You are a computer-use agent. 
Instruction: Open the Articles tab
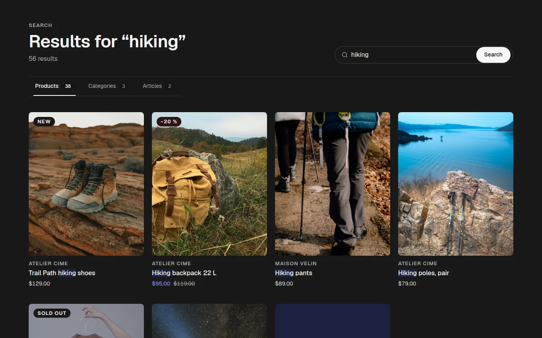coord(157,86)
